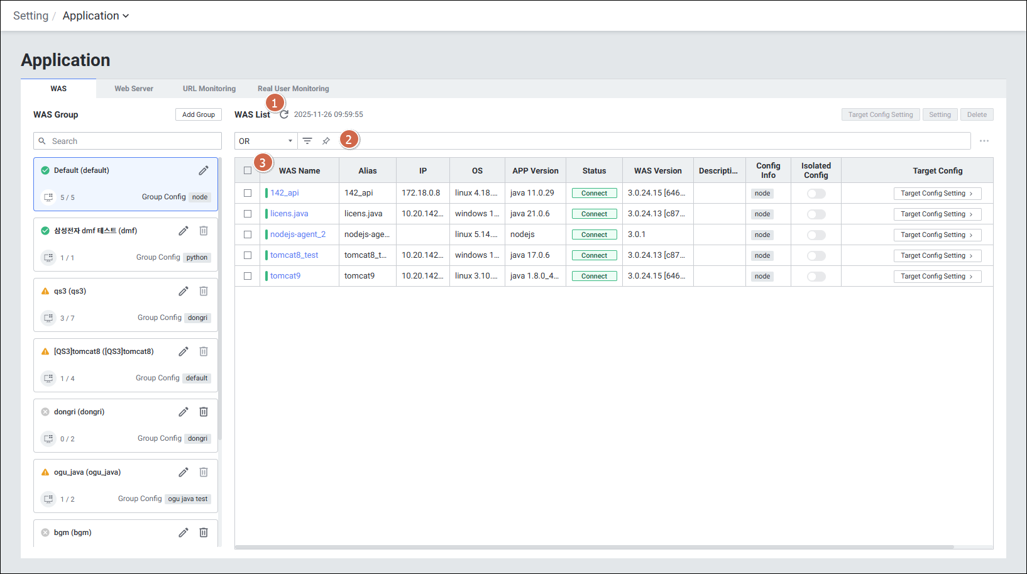Open Target Config Setting for nodejs-agent_2

937,235
